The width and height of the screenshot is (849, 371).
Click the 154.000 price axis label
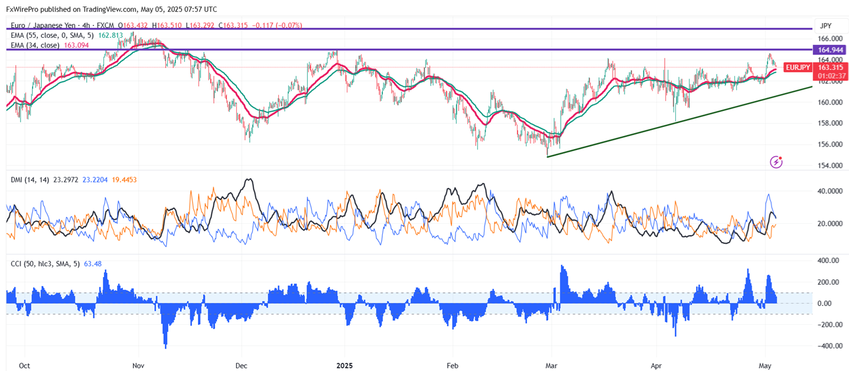(x=830, y=165)
